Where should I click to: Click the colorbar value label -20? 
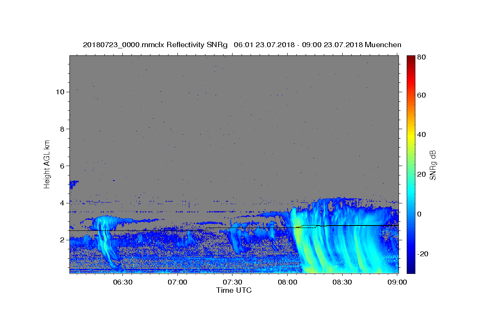pyautogui.click(x=423, y=254)
